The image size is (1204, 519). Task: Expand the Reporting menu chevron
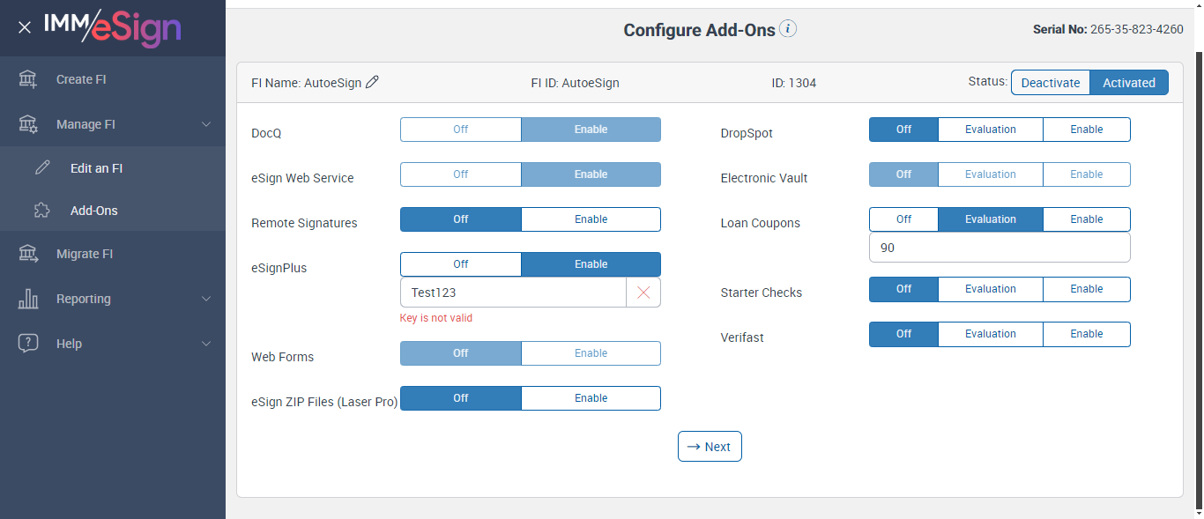[x=206, y=299]
